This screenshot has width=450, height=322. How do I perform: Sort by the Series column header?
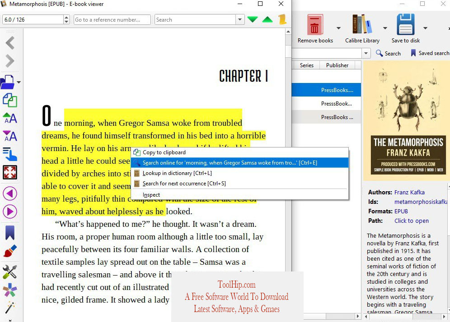coord(306,65)
